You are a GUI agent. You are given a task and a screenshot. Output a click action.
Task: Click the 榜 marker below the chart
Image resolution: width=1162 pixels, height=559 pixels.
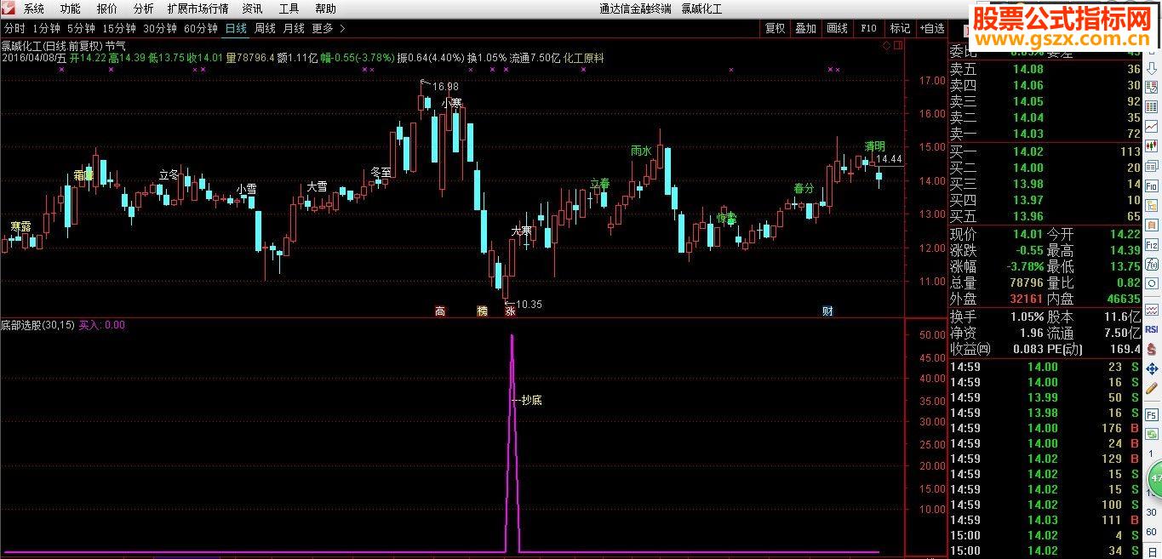[483, 311]
